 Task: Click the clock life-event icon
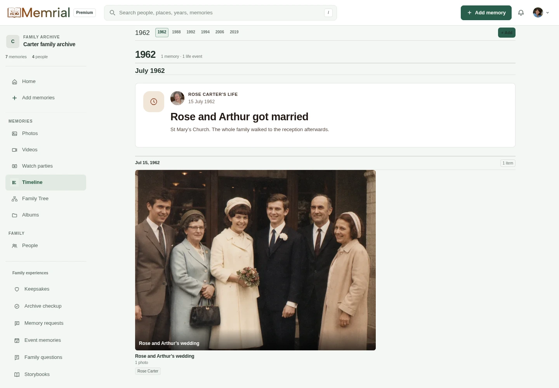pyautogui.click(x=154, y=102)
